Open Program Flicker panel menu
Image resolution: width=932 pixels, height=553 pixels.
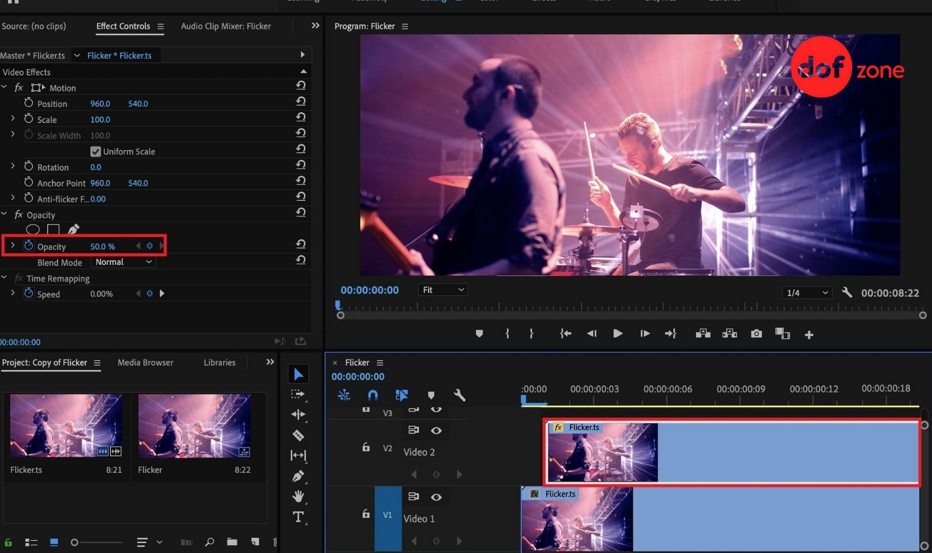click(405, 27)
